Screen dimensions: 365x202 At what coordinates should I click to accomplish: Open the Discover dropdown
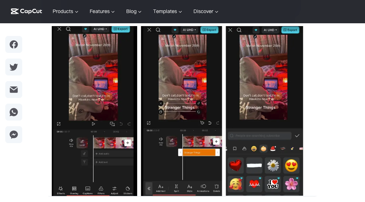click(206, 11)
